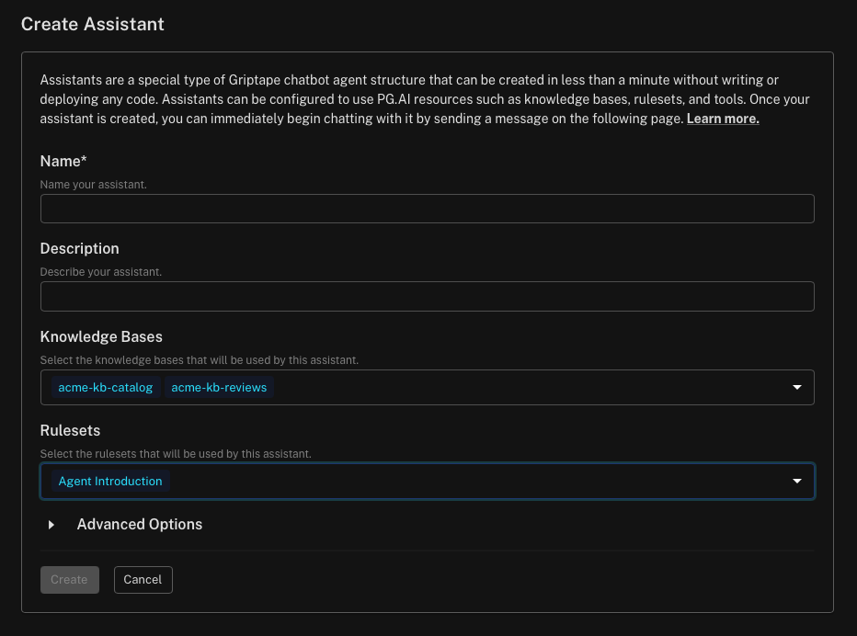Click the Agent Introduction ruleset tag
Screen dimensions: 857x636
click(109, 482)
